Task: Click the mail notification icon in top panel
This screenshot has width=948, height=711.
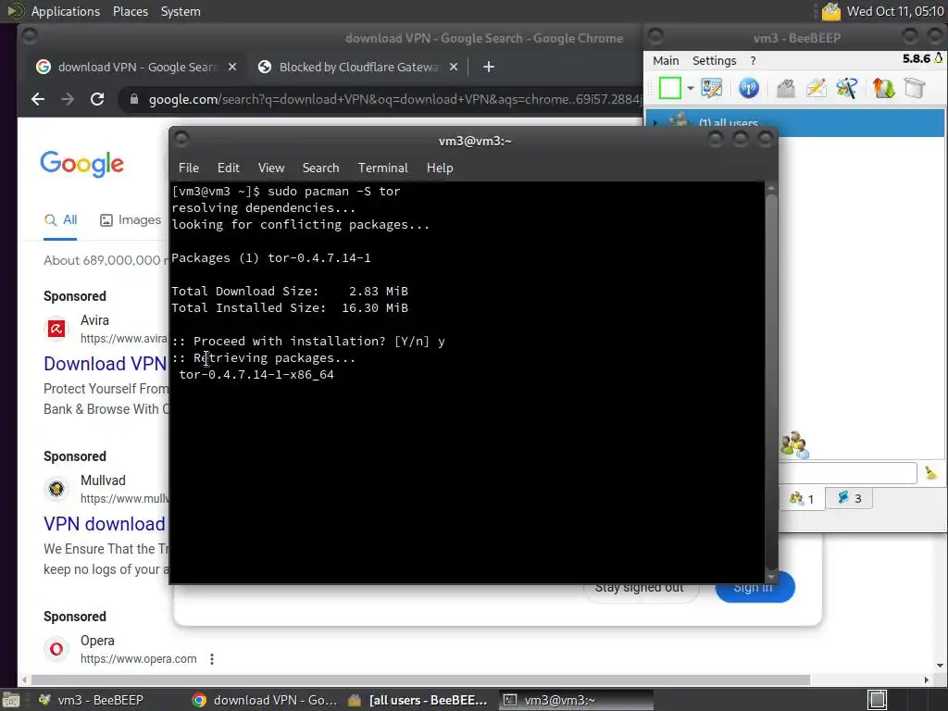Action: 831,11
